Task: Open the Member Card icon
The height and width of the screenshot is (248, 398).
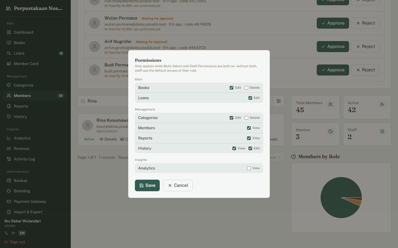Action: (9, 64)
